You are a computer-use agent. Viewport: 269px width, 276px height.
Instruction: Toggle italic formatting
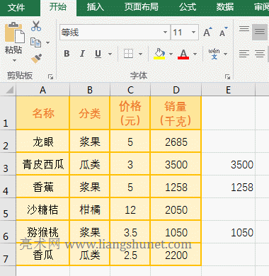(x=82, y=54)
